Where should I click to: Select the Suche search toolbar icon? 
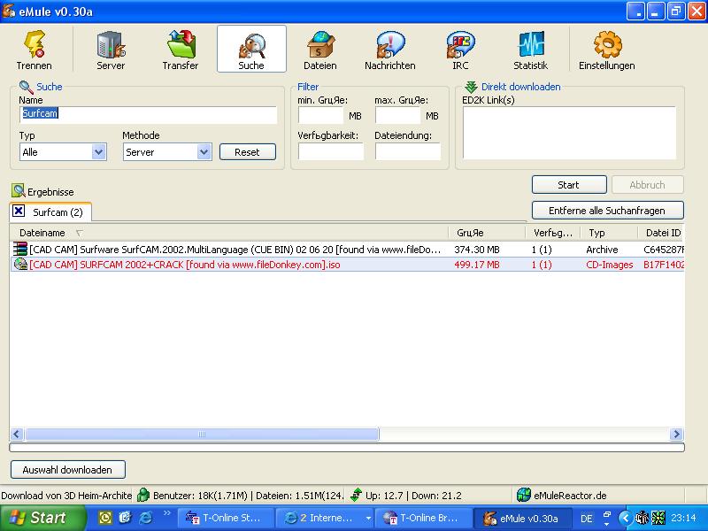coord(251,49)
